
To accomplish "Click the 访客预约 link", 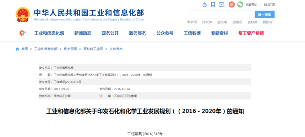I will tap(251, 5).
